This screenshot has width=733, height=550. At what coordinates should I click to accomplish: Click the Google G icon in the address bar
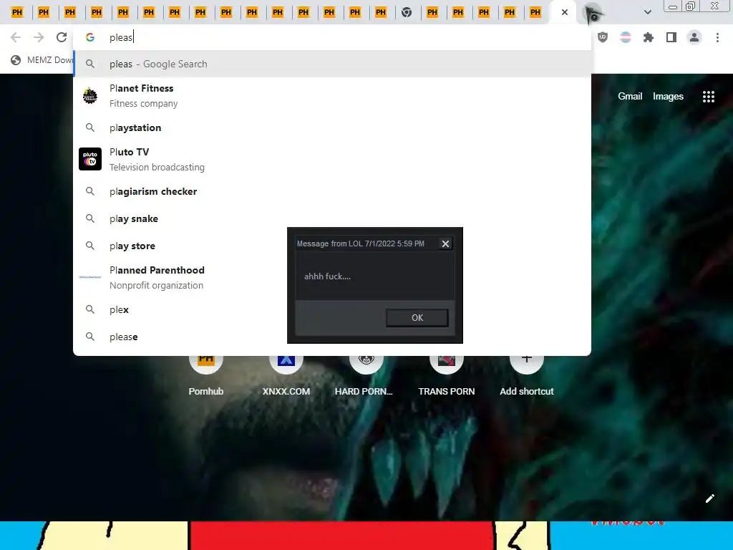point(90,37)
